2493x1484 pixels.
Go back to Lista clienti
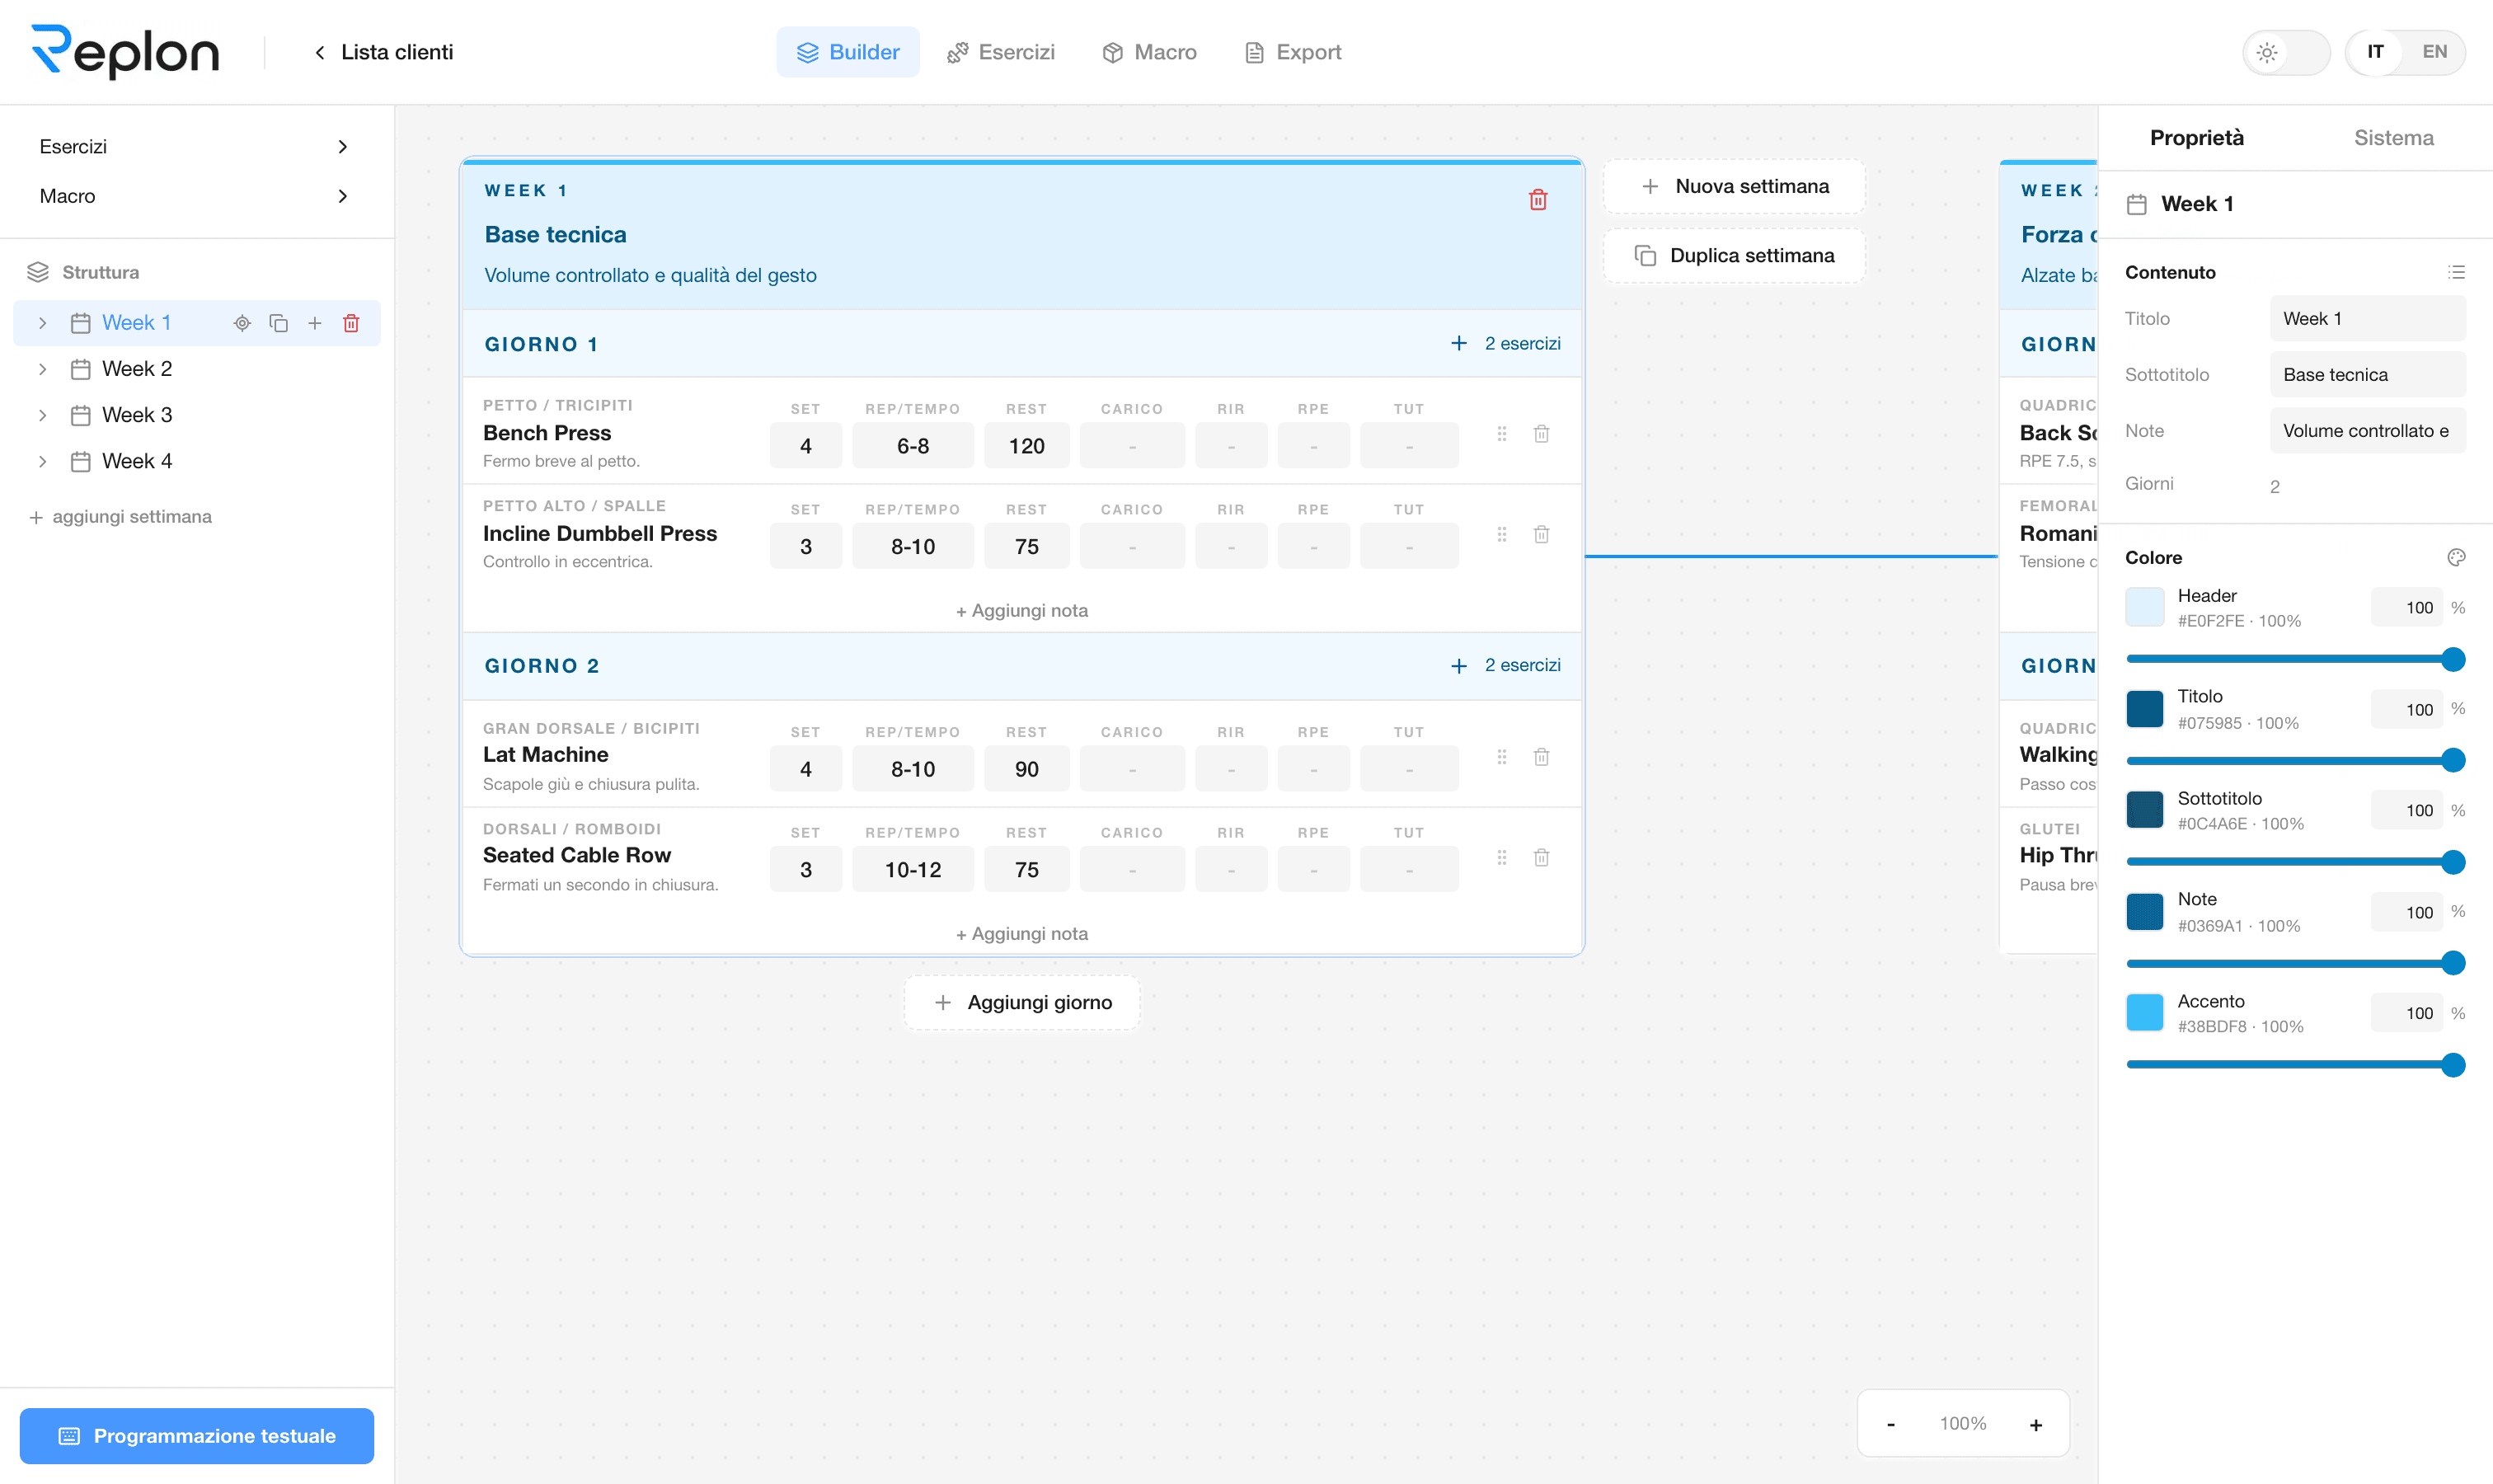[x=383, y=52]
